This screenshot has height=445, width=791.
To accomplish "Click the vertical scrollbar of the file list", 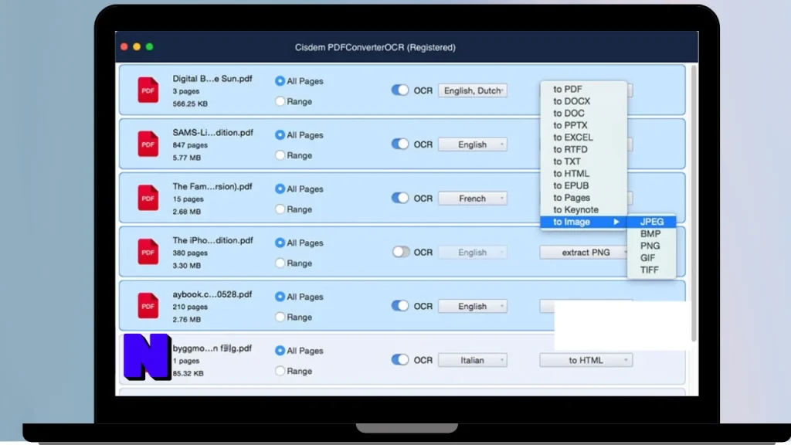I will tap(694, 202).
